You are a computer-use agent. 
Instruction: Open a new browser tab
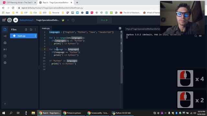pyautogui.click(x=77, y=3)
